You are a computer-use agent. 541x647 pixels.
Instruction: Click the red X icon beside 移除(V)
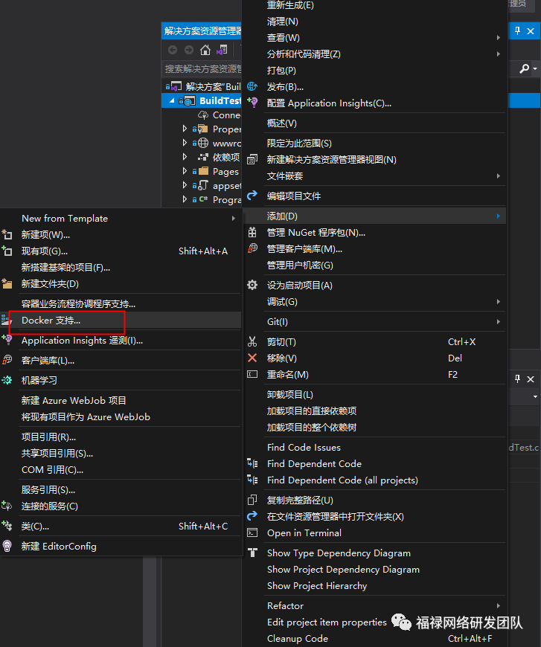(252, 358)
